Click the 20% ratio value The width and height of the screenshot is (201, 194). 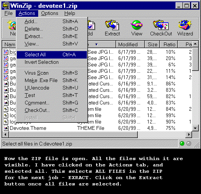tap(170, 58)
